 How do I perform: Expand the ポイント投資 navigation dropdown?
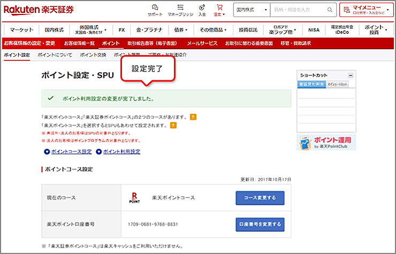tap(376, 30)
